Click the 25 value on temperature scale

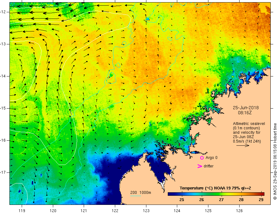182,200
